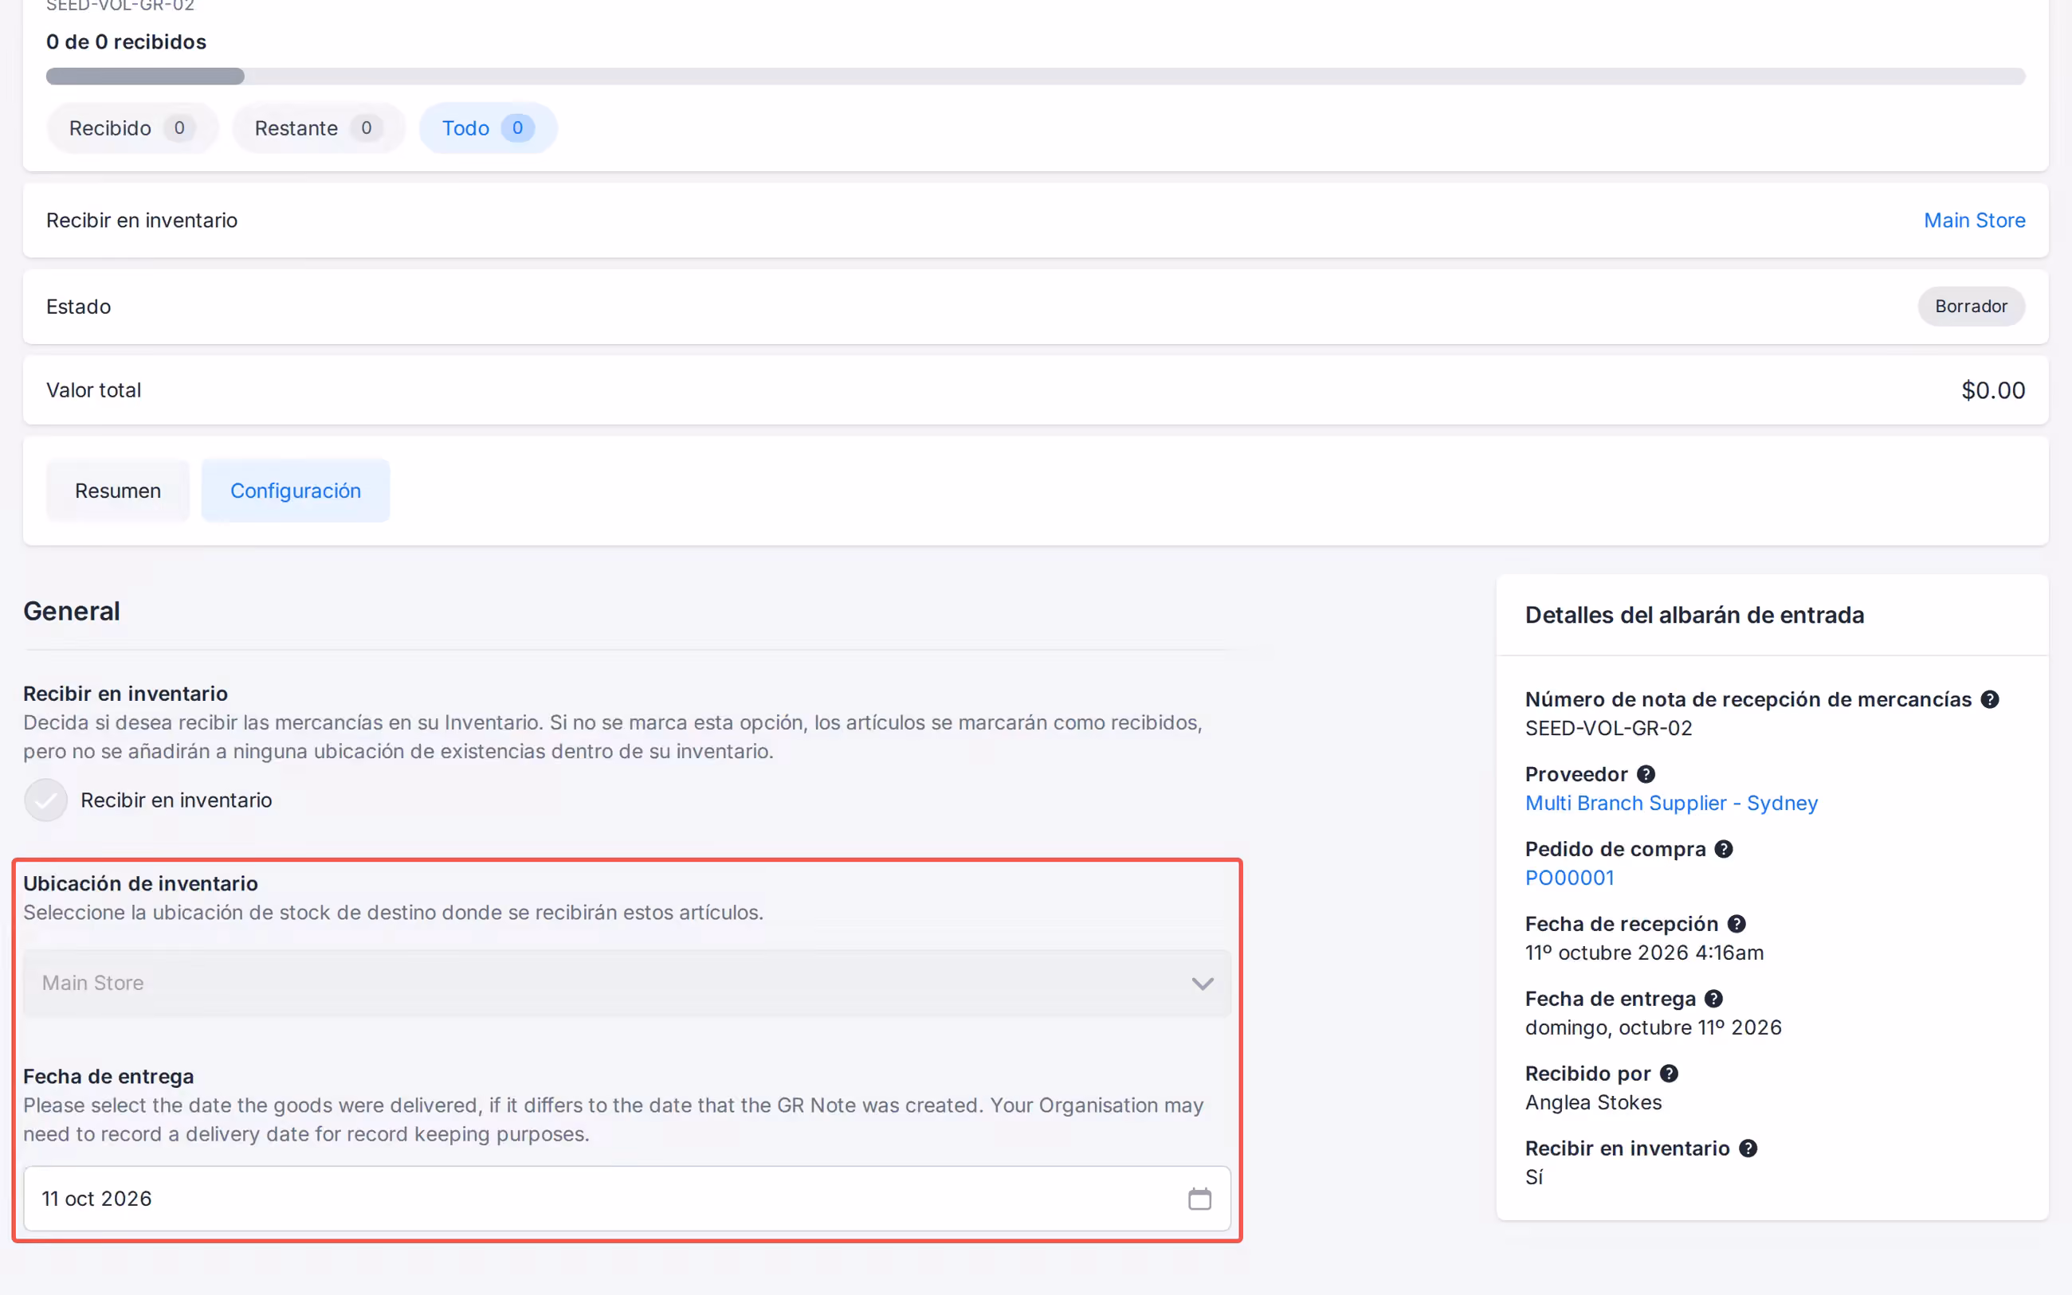Click the 11º octubre 2026 4:16am reception date
Screen dimensions: 2072x1295
pyautogui.click(x=1643, y=953)
